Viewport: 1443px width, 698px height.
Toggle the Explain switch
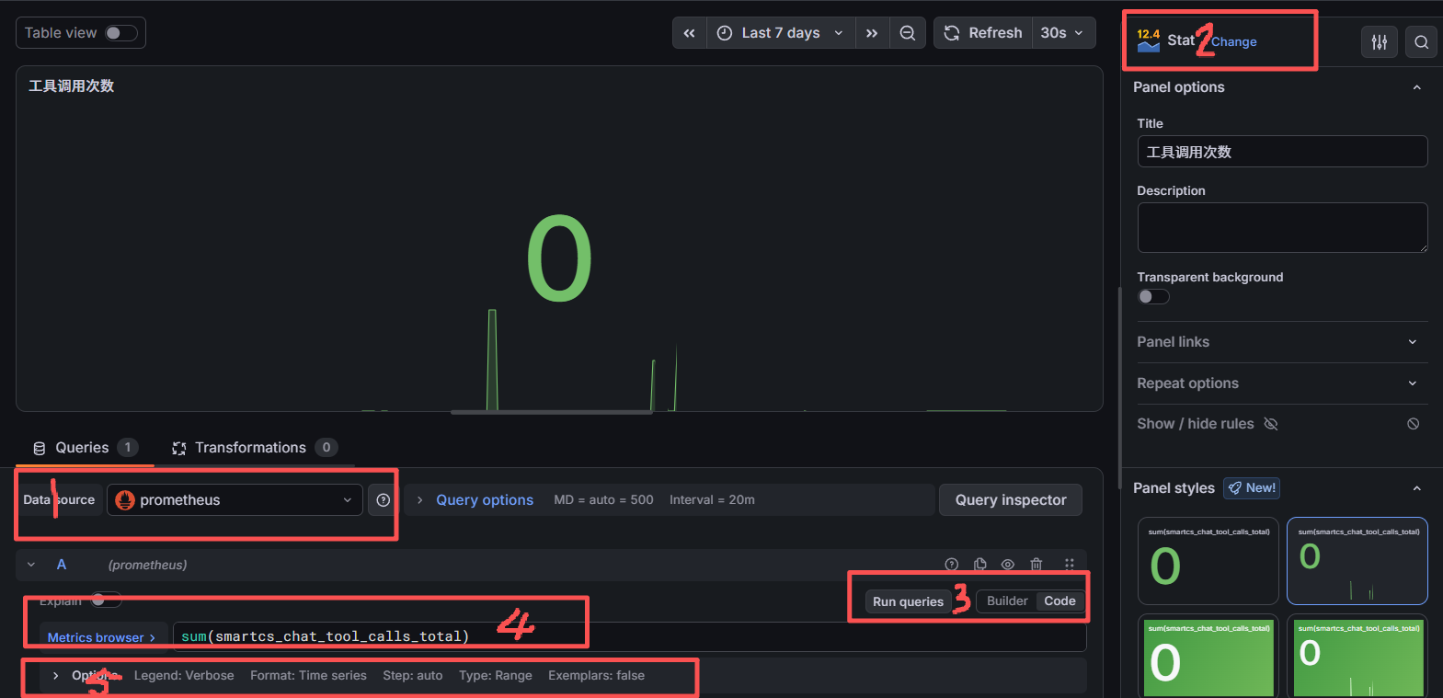[106, 601]
